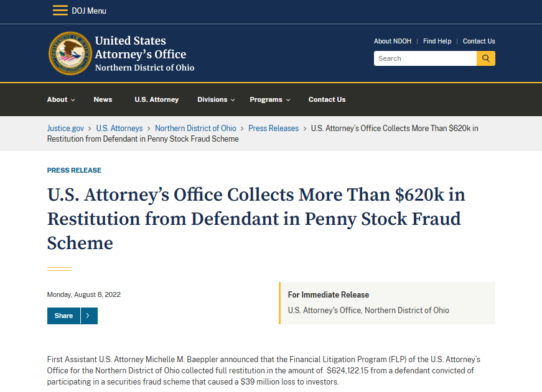The image size is (542, 392).
Task: Click the Department of Justice seal logo
Action: pyautogui.click(x=70, y=53)
